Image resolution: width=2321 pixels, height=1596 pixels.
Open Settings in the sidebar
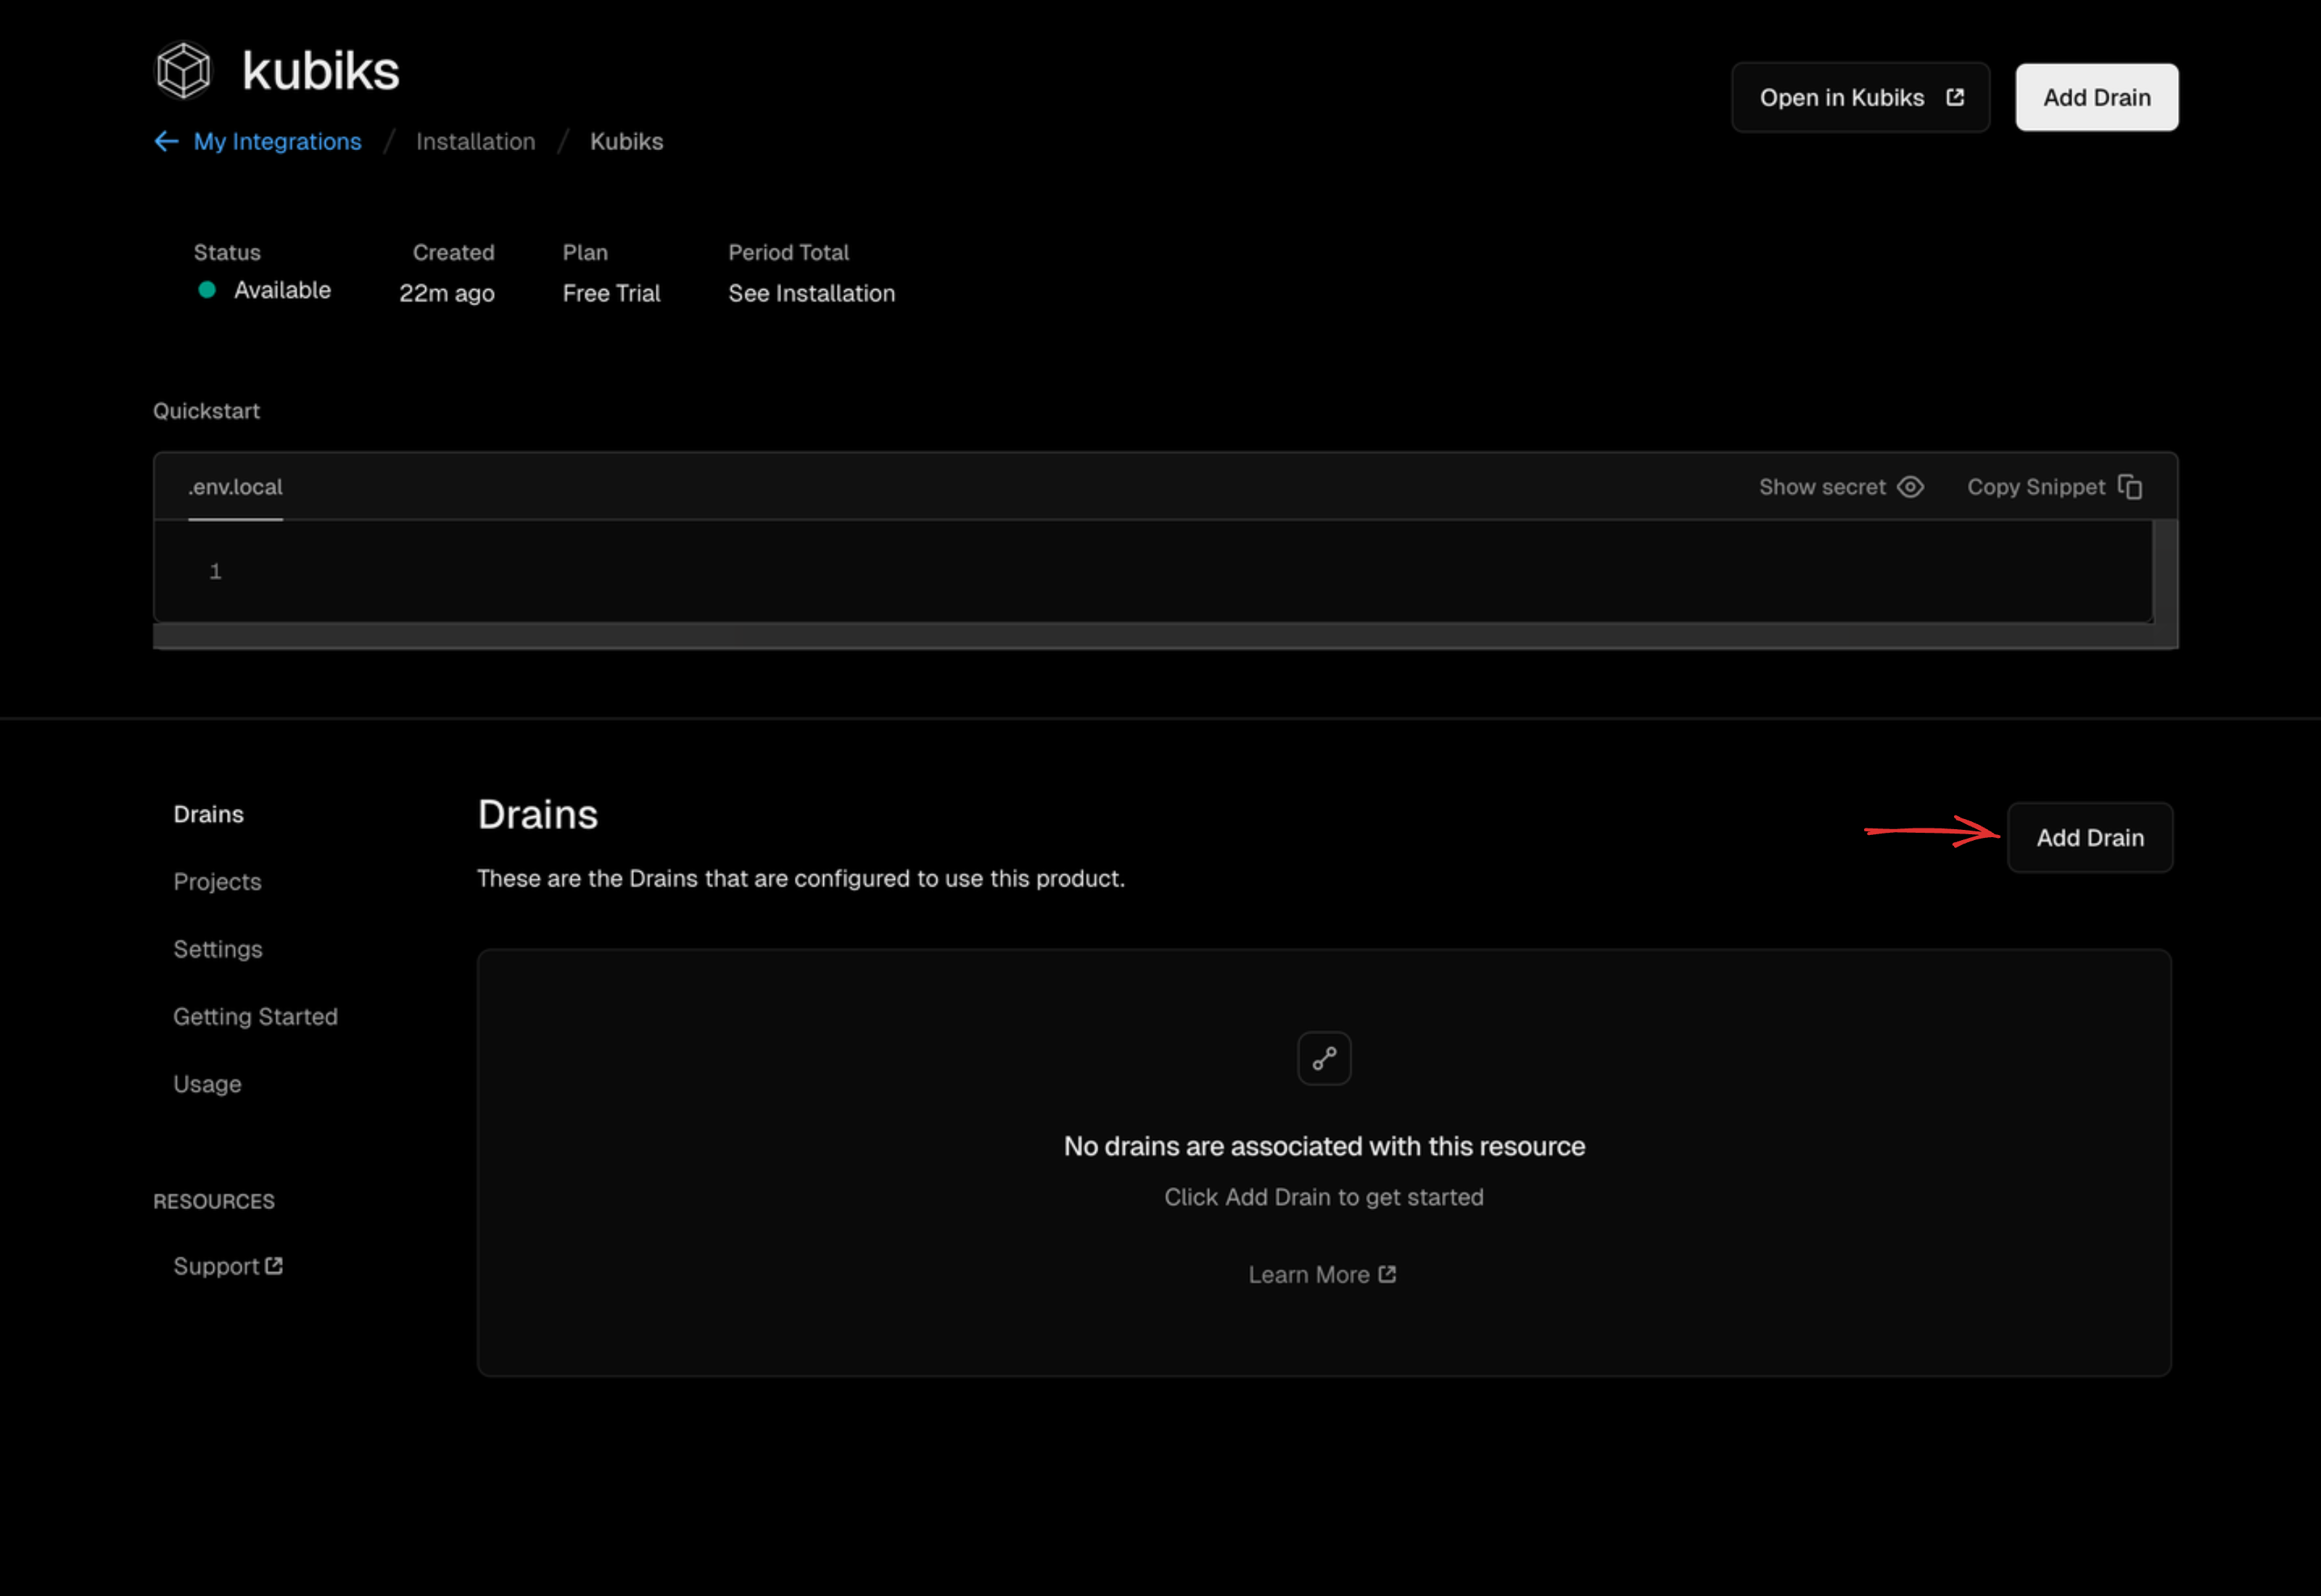(x=218, y=948)
